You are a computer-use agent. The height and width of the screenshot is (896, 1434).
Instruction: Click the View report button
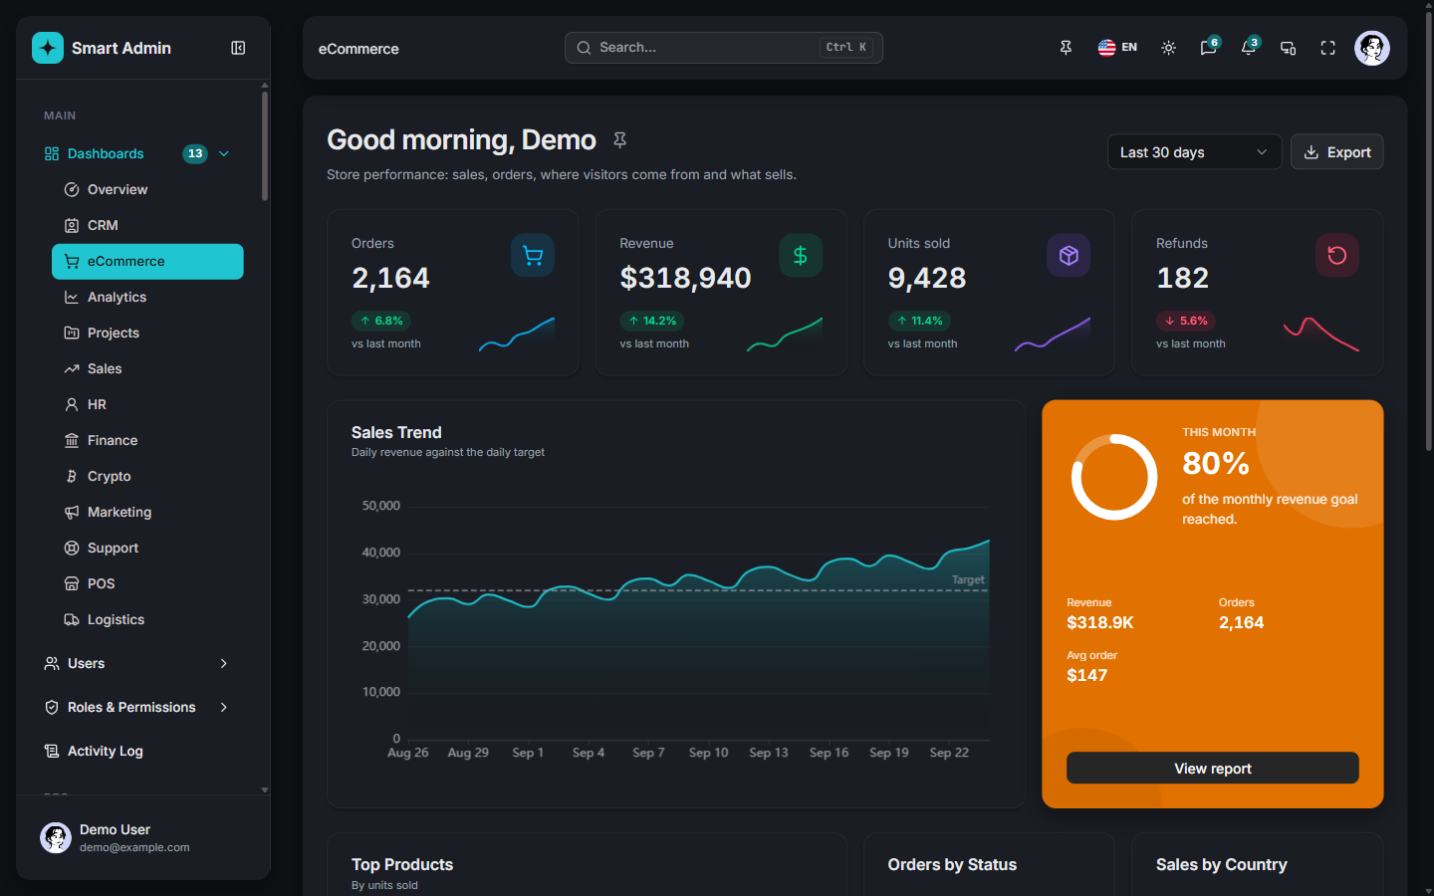coord(1212,768)
